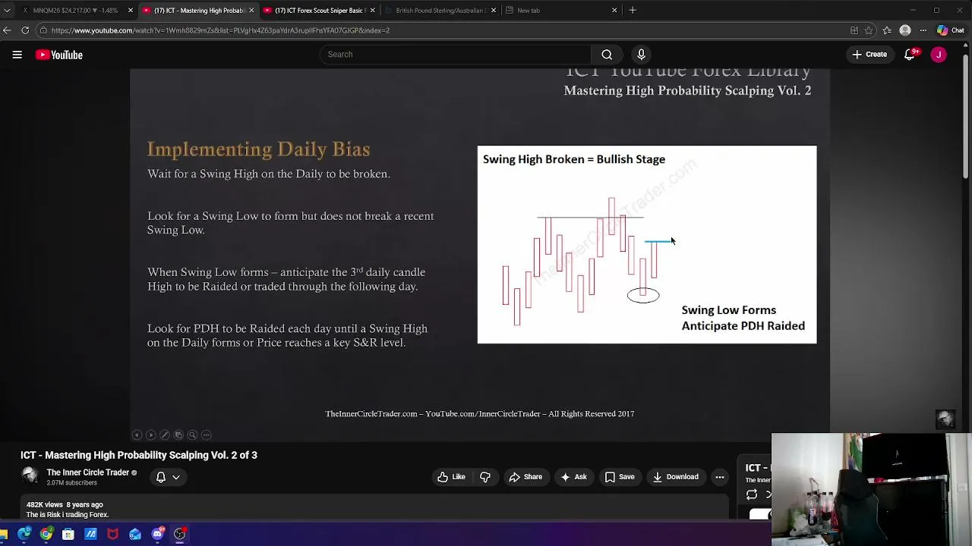Click the video title text
Viewport: 972px width, 546px height.
click(139, 455)
